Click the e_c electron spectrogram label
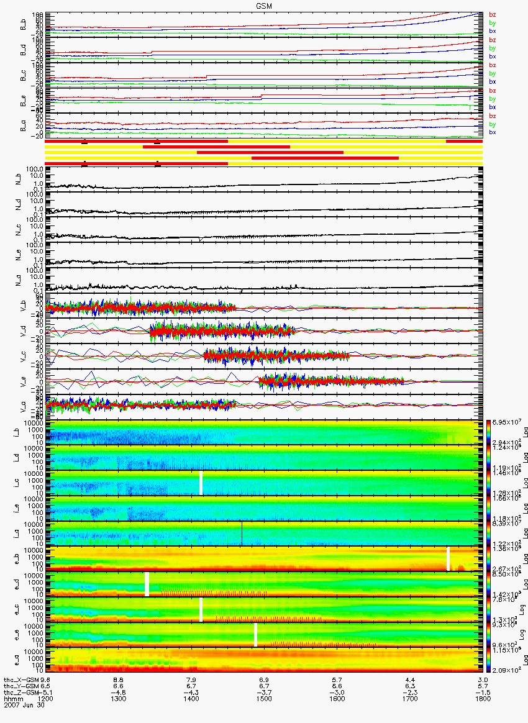The width and height of the screenshot is (528, 723). (16, 611)
